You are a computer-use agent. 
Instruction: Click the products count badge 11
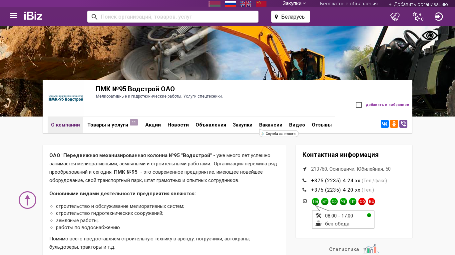tap(134, 123)
